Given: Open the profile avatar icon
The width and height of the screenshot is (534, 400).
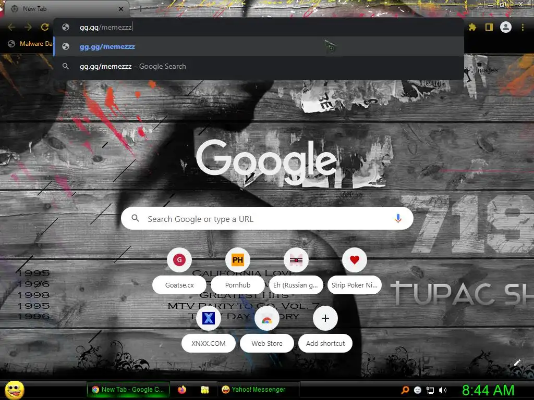Looking at the screenshot, I should coord(506,27).
